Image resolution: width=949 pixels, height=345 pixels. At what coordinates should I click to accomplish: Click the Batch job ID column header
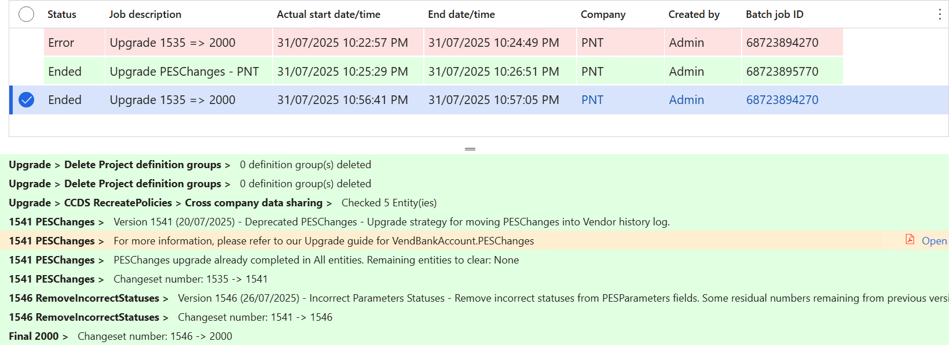tap(775, 14)
